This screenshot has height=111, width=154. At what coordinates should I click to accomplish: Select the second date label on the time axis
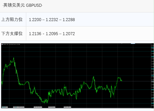click(19, 107)
